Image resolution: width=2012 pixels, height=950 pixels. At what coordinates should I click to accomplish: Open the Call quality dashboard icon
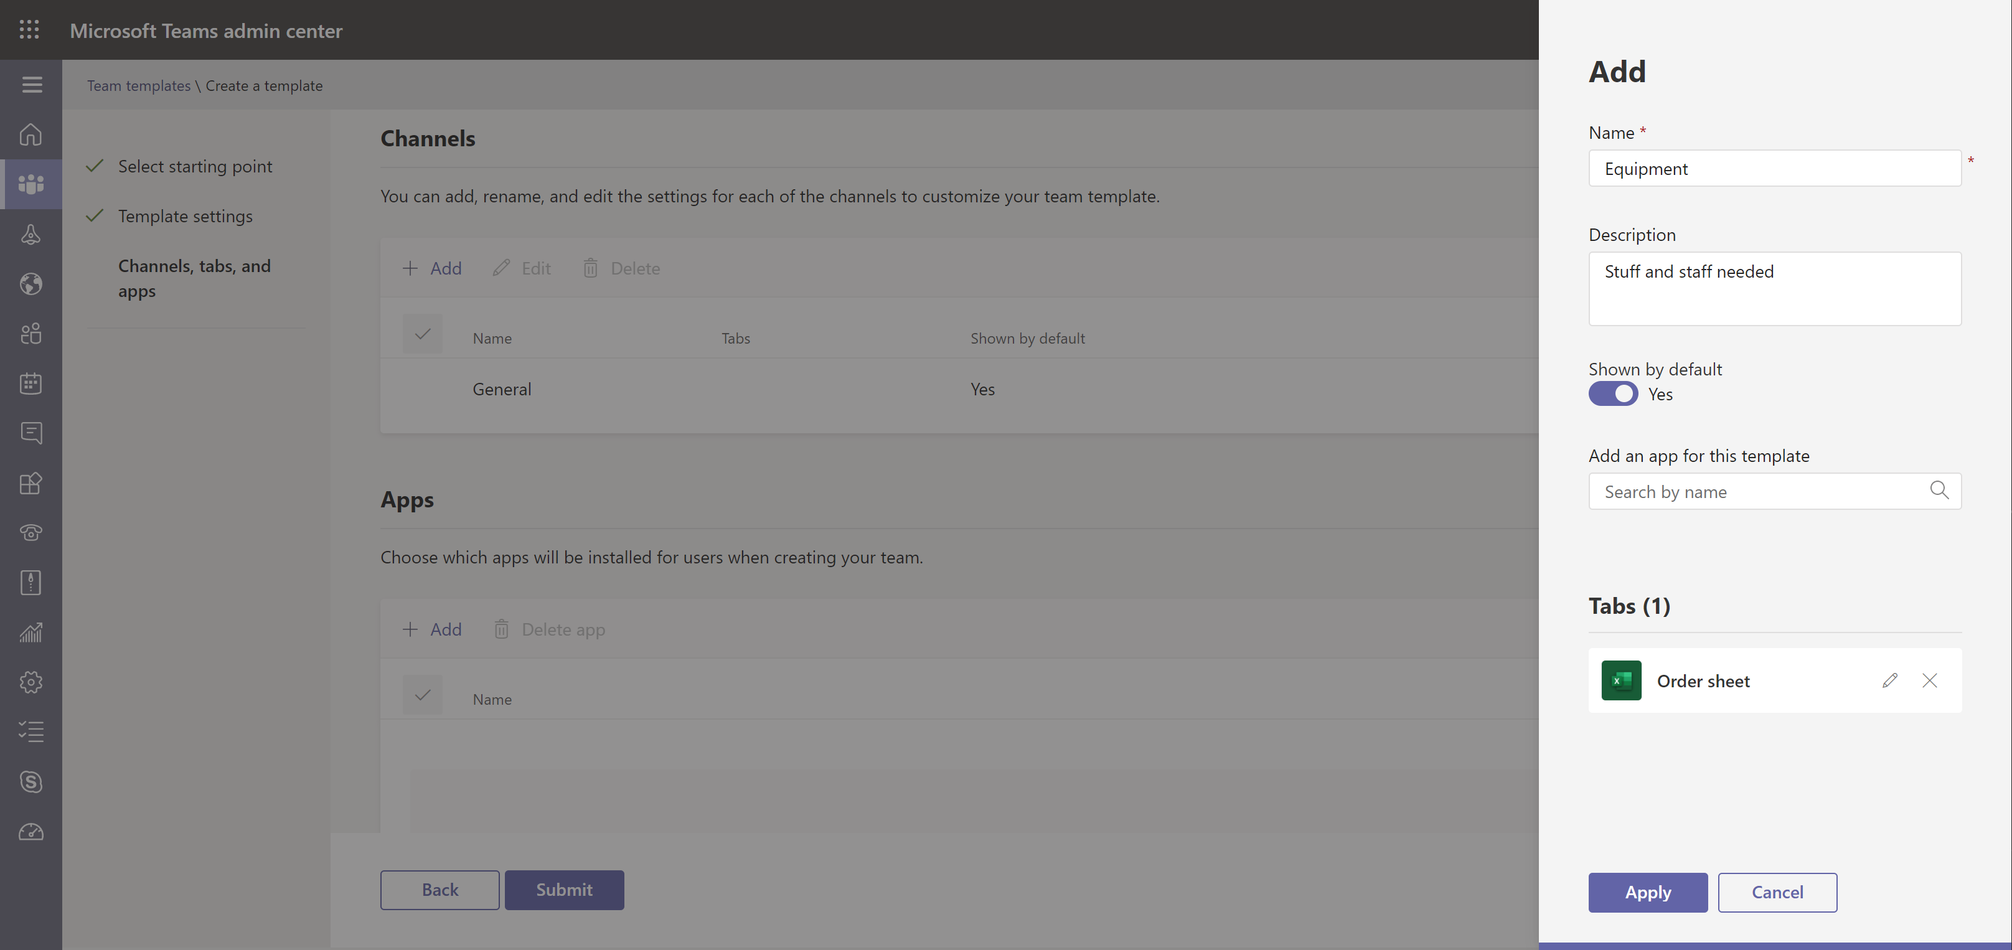(x=31, y=832)
